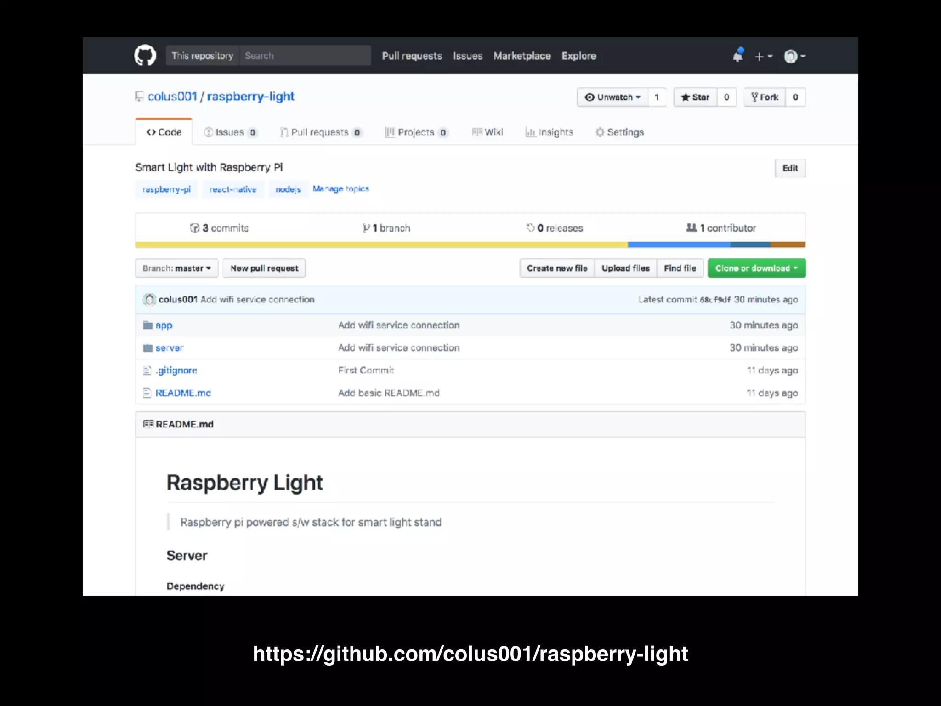
Task: View the 0 releases
Action: [x=555, y=228]
